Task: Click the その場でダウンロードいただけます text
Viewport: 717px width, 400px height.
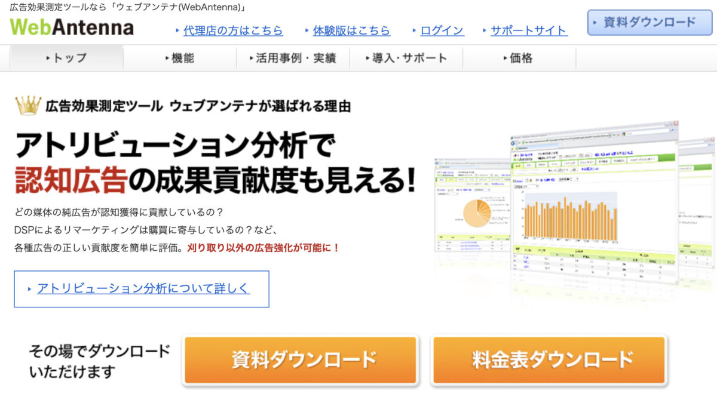Action: point(99,361)
